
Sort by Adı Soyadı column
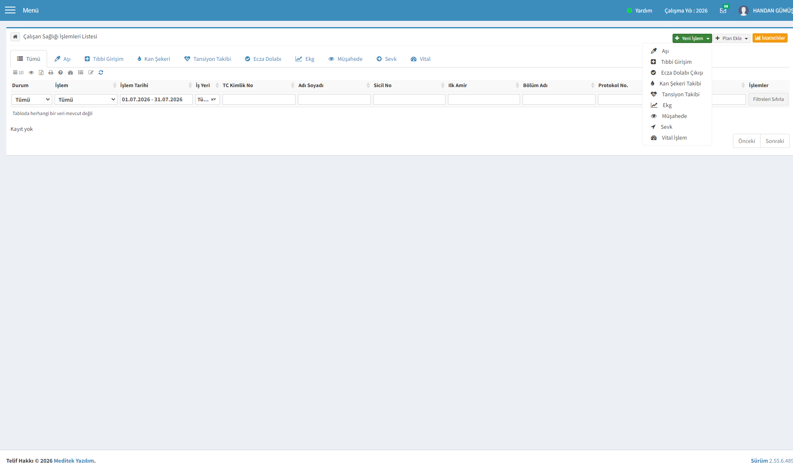click(368, 85)
